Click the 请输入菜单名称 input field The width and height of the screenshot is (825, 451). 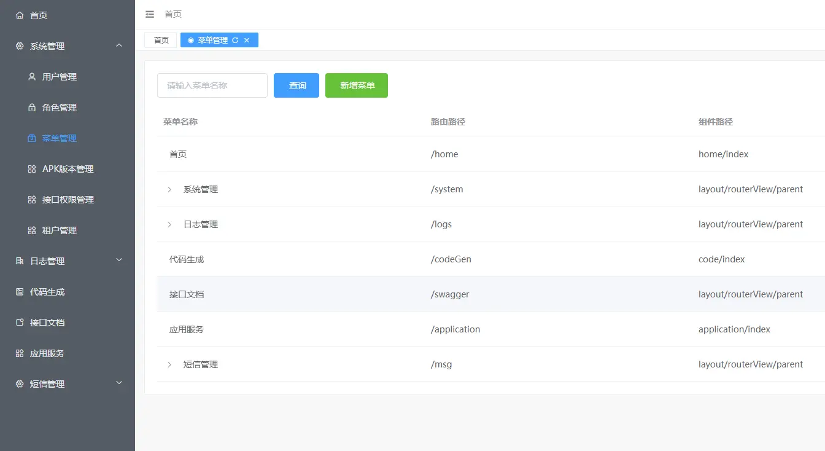pyautogui.click(x=212, y=85)
